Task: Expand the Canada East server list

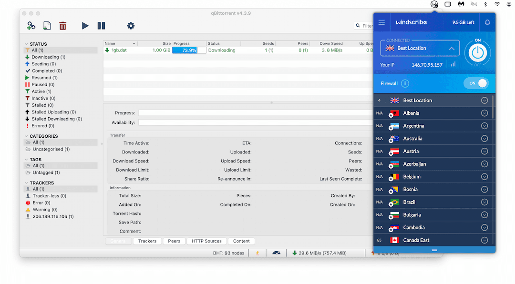Action: click(484, 240)
